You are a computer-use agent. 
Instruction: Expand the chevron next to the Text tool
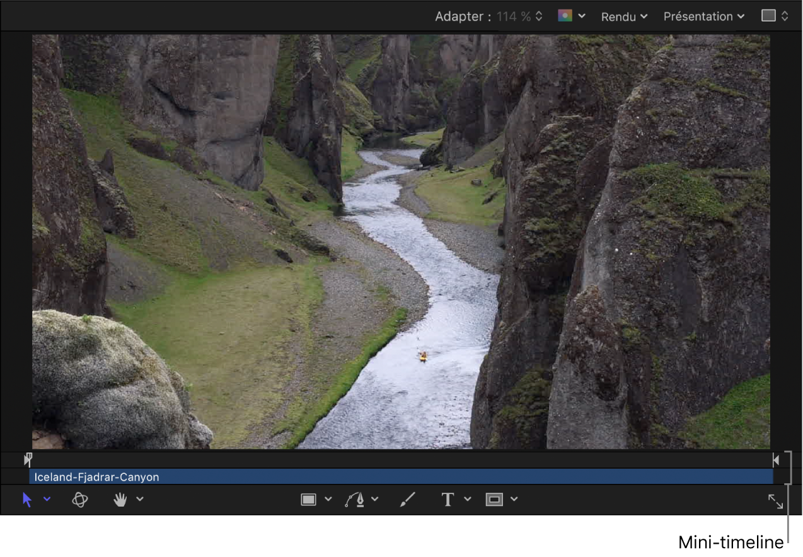pyautogui.click(x=468, y=500)
